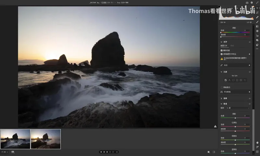Select the Graduated Filter tool
This screenshot has width=260, height=156.
point(257,27)
